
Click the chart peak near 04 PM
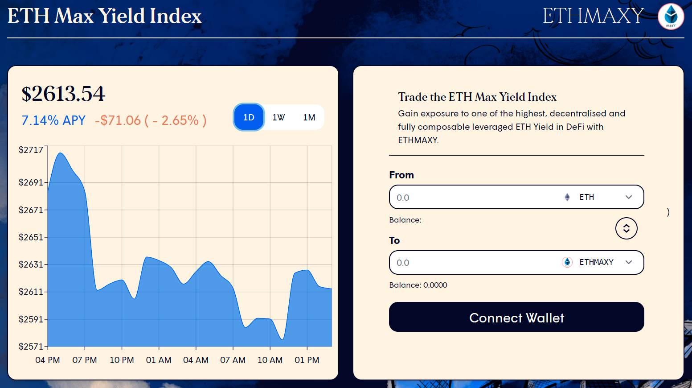(60, 154)
